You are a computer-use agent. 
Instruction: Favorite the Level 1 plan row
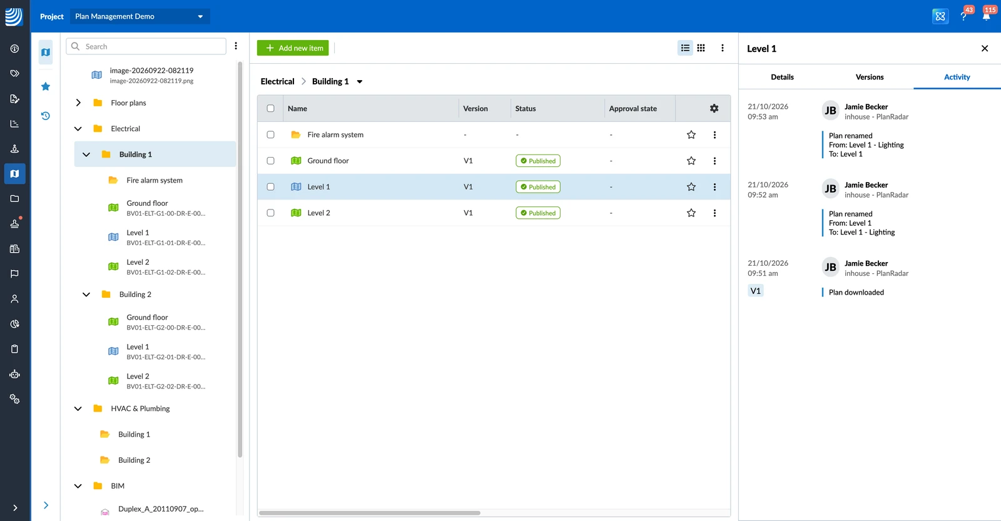pos(691,187)
